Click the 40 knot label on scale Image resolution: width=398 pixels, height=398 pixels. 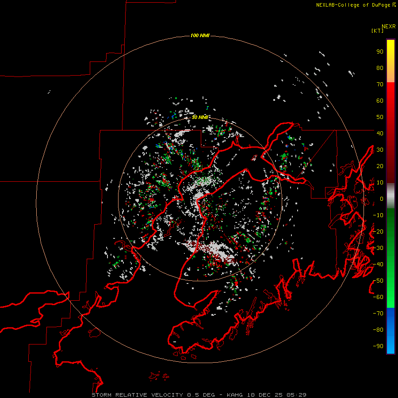point(380,133)
